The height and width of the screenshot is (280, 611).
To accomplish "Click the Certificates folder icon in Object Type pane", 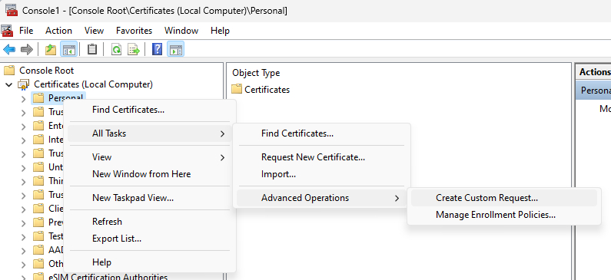I will point(237,89).
